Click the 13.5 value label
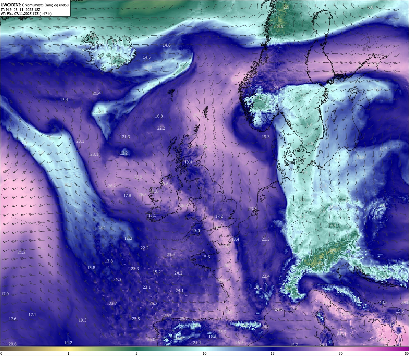The image size is (409, 356). [x=383, y=303]
